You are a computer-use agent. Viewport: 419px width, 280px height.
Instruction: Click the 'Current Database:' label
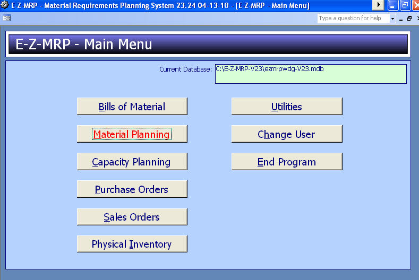(x=185, y=69)
